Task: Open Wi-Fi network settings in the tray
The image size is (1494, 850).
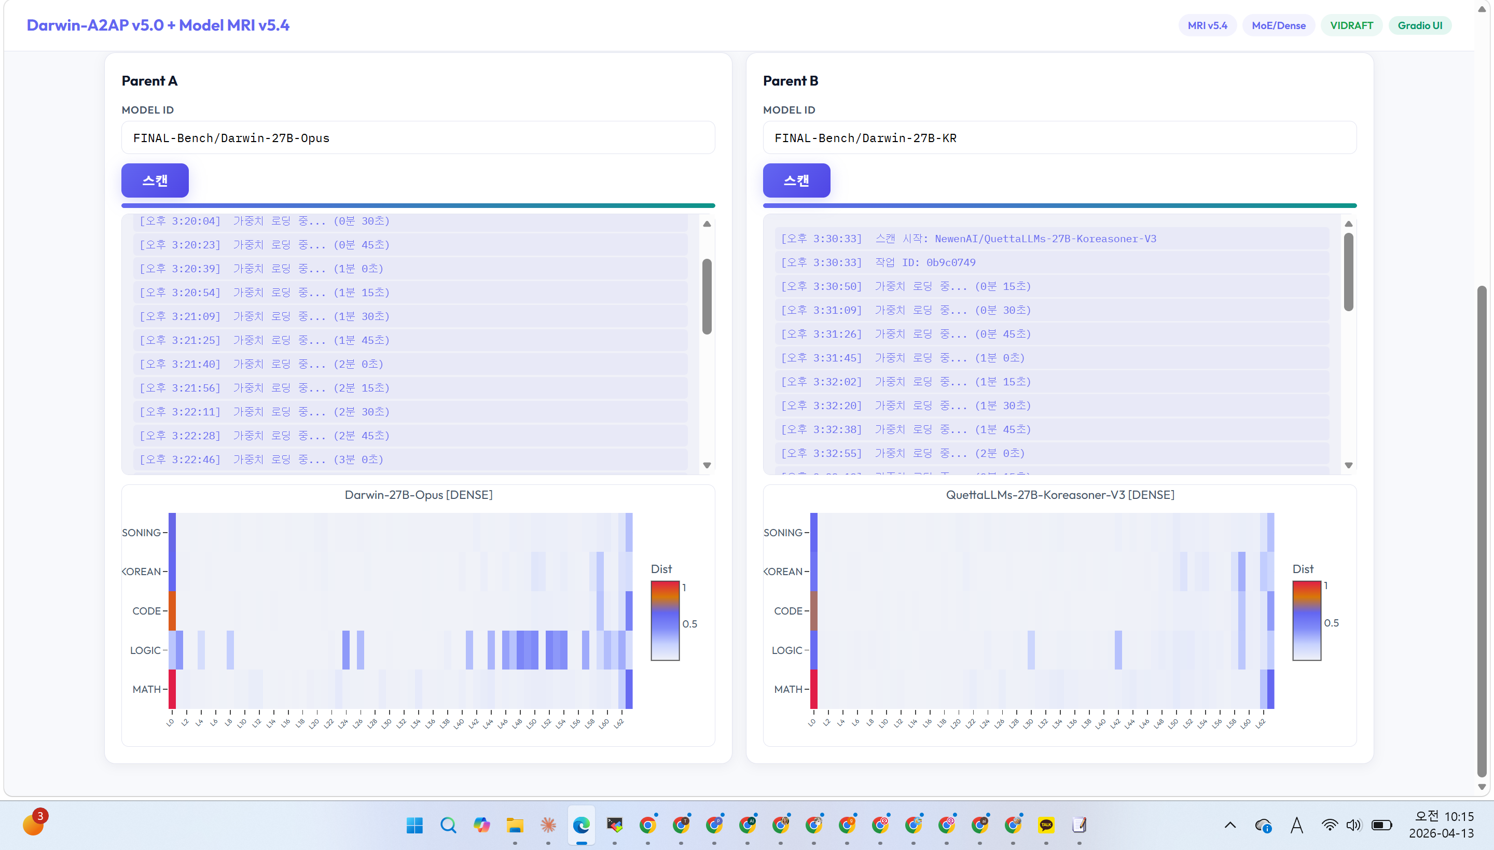Action: [x=1330, y=825]
